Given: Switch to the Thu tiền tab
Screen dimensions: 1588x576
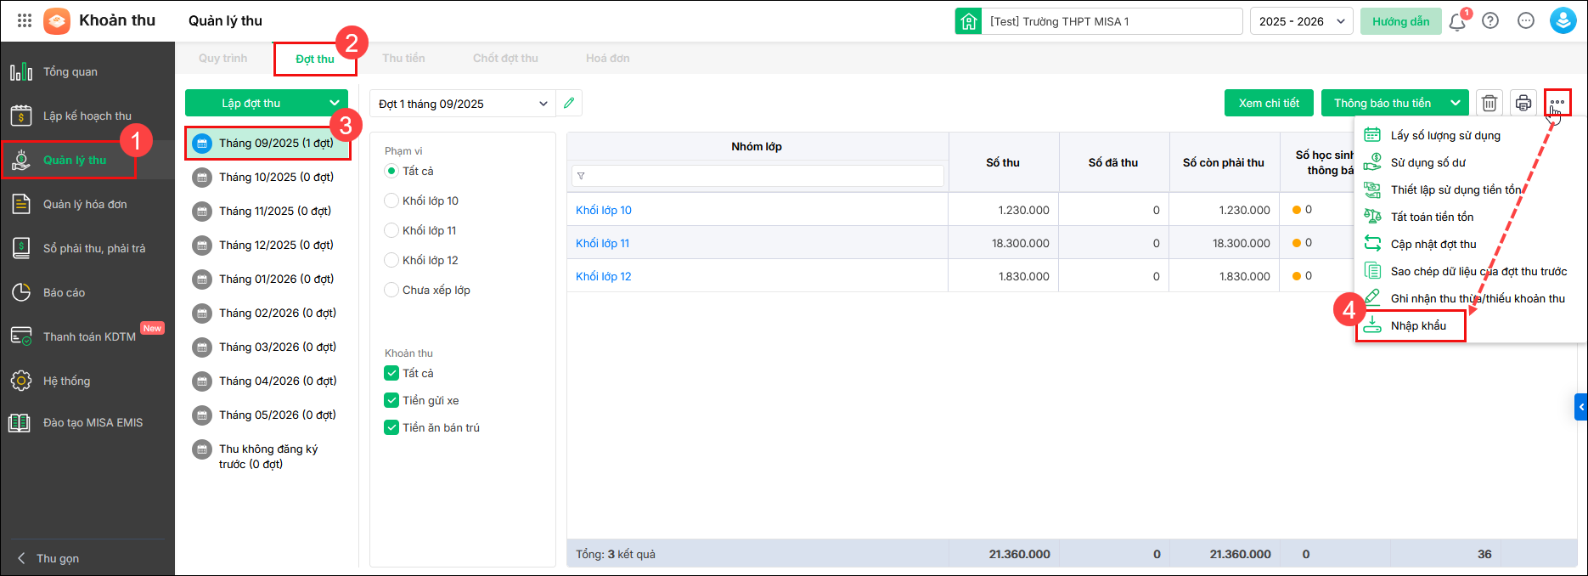Looking at the screenshot, I should (x=403, y=58).
